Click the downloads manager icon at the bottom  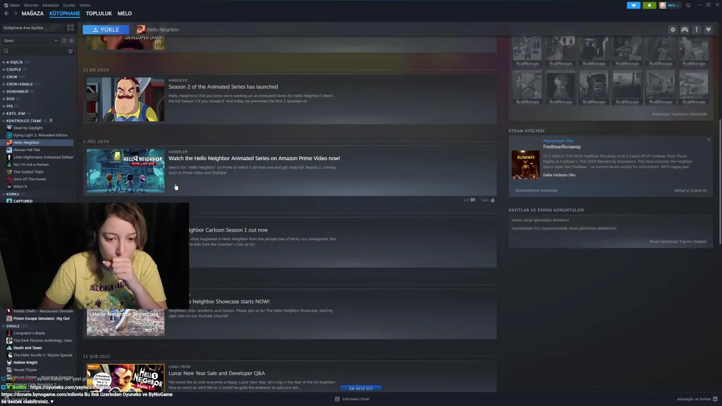337,399
